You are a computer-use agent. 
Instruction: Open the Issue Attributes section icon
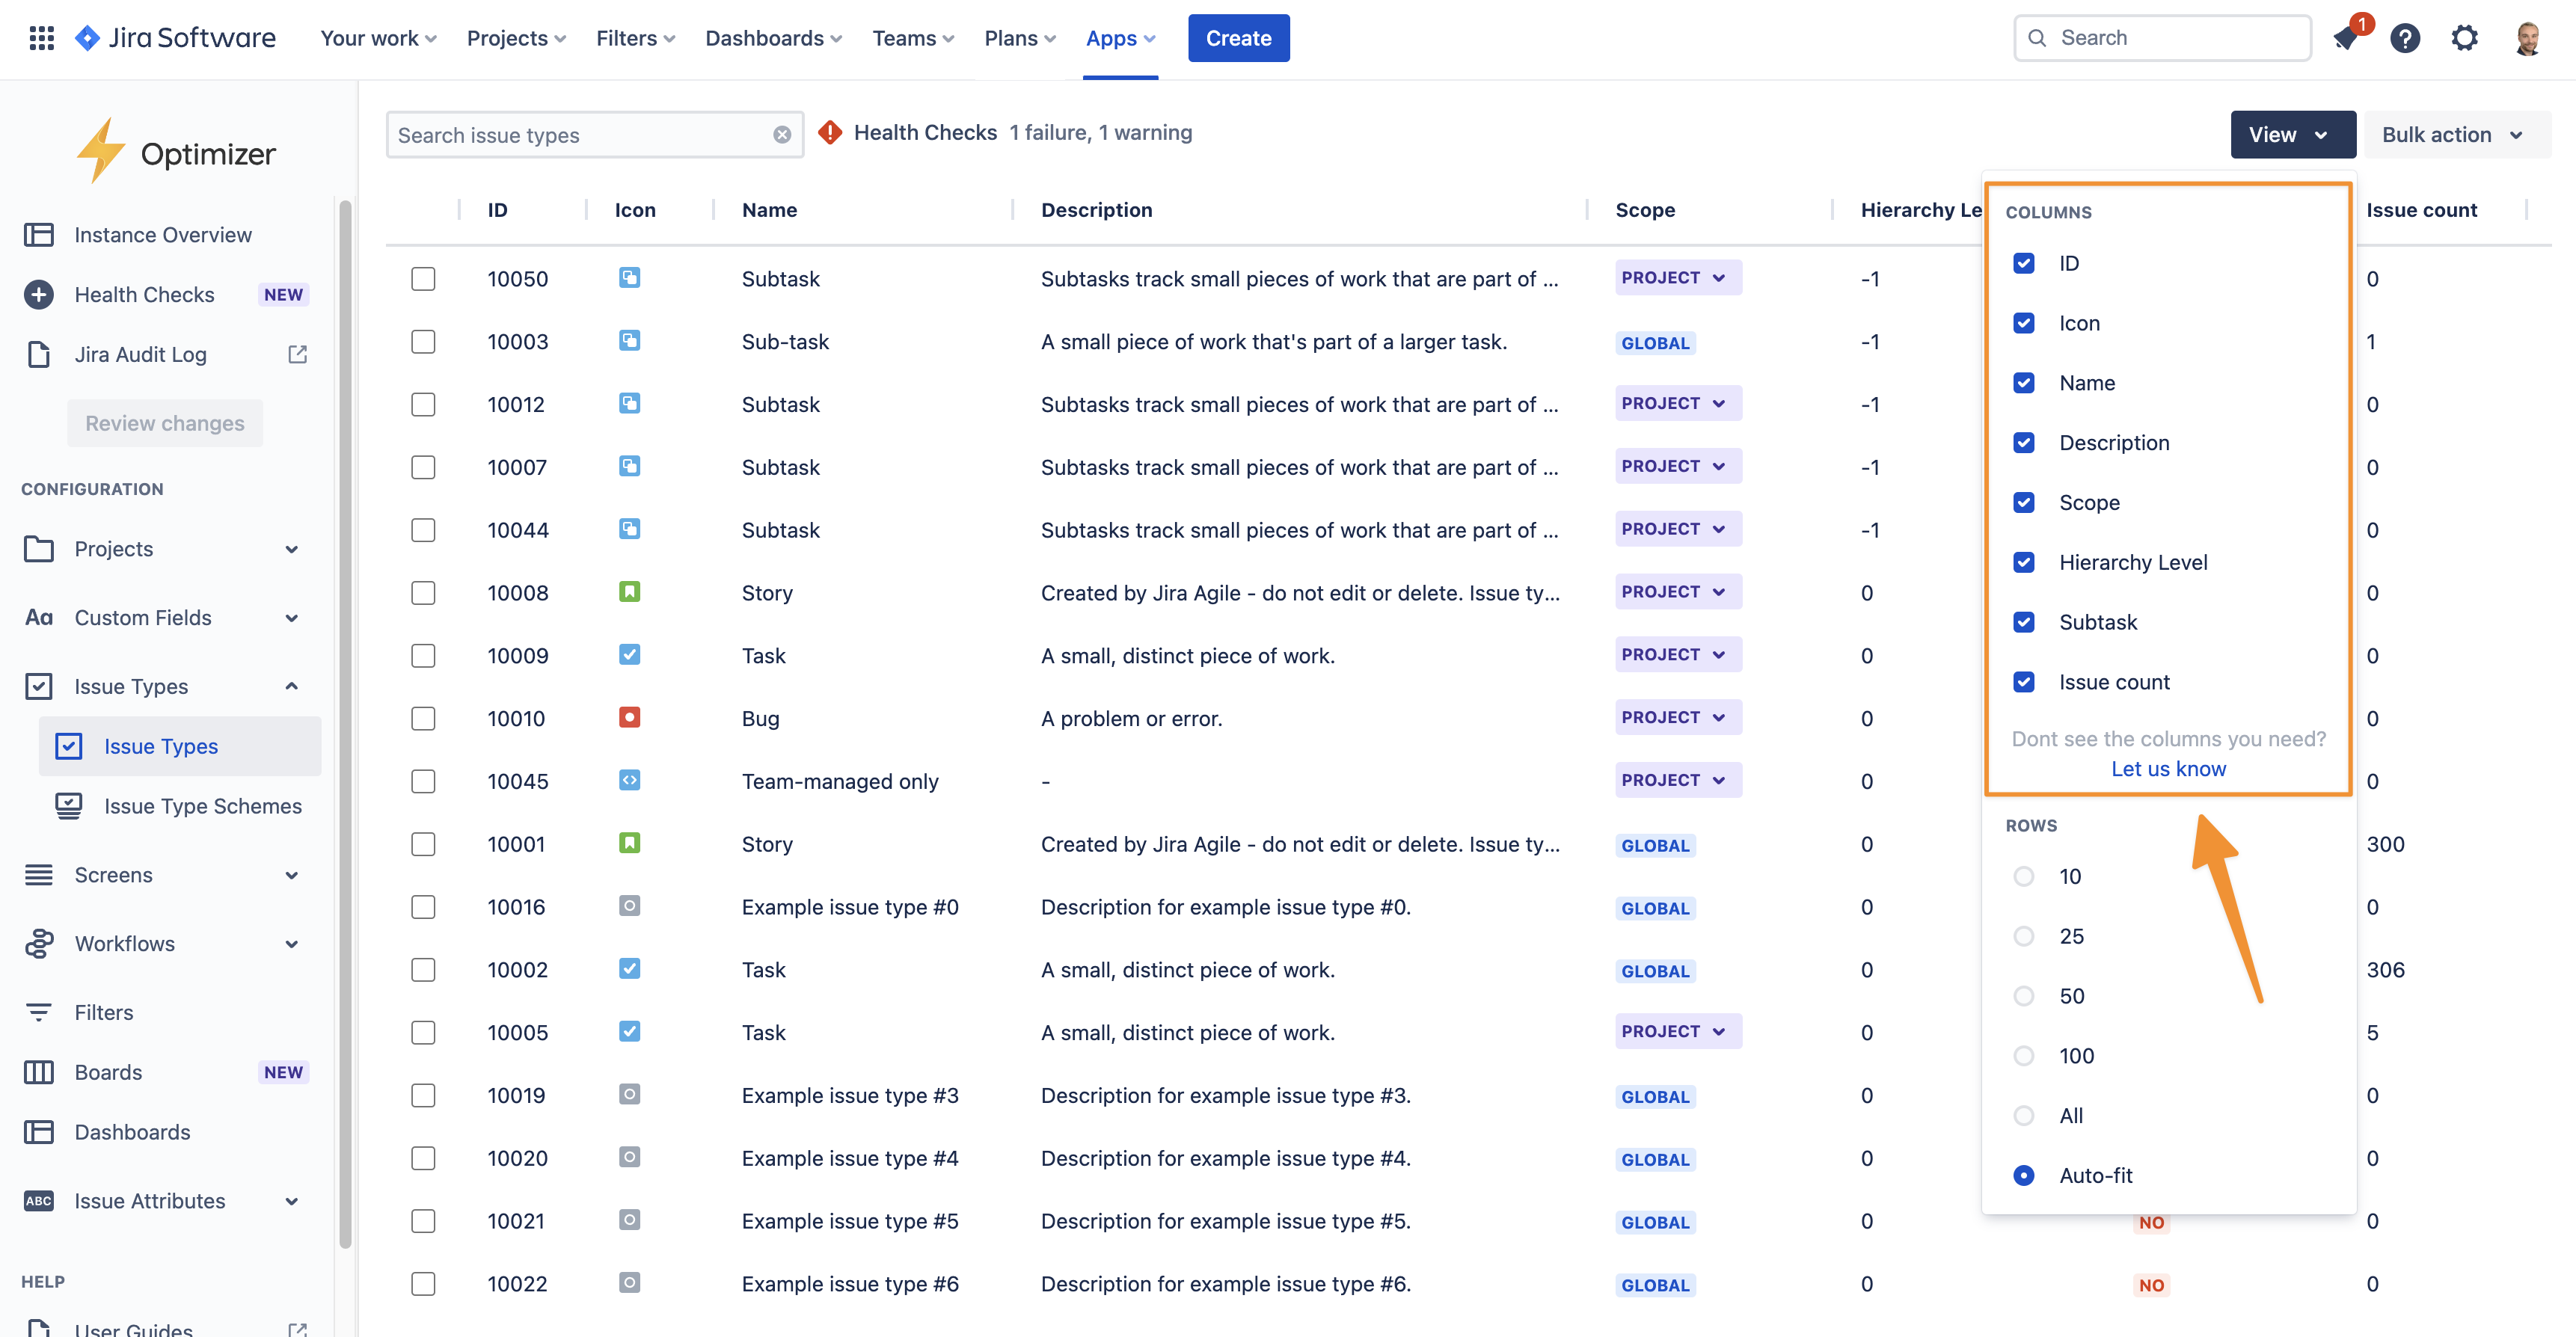[x=39, y=1200]
